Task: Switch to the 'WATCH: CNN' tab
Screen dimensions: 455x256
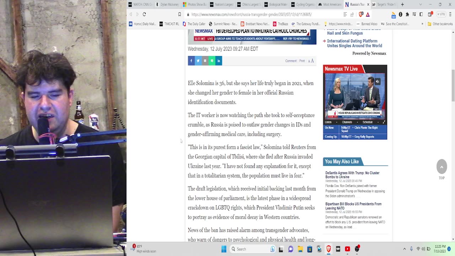Action: click(140, 4)
